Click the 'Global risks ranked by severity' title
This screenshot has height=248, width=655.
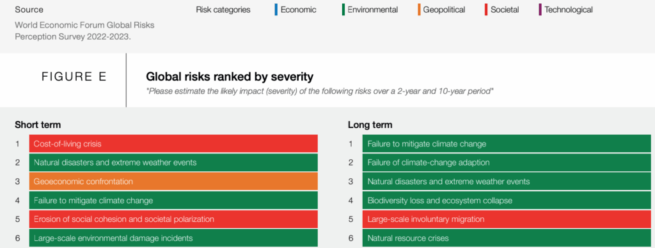pos(230,77)
